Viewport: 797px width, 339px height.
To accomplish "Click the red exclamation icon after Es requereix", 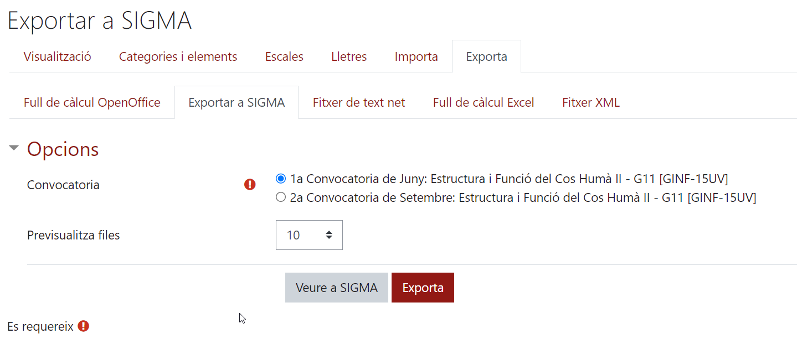I will (83, 326).
